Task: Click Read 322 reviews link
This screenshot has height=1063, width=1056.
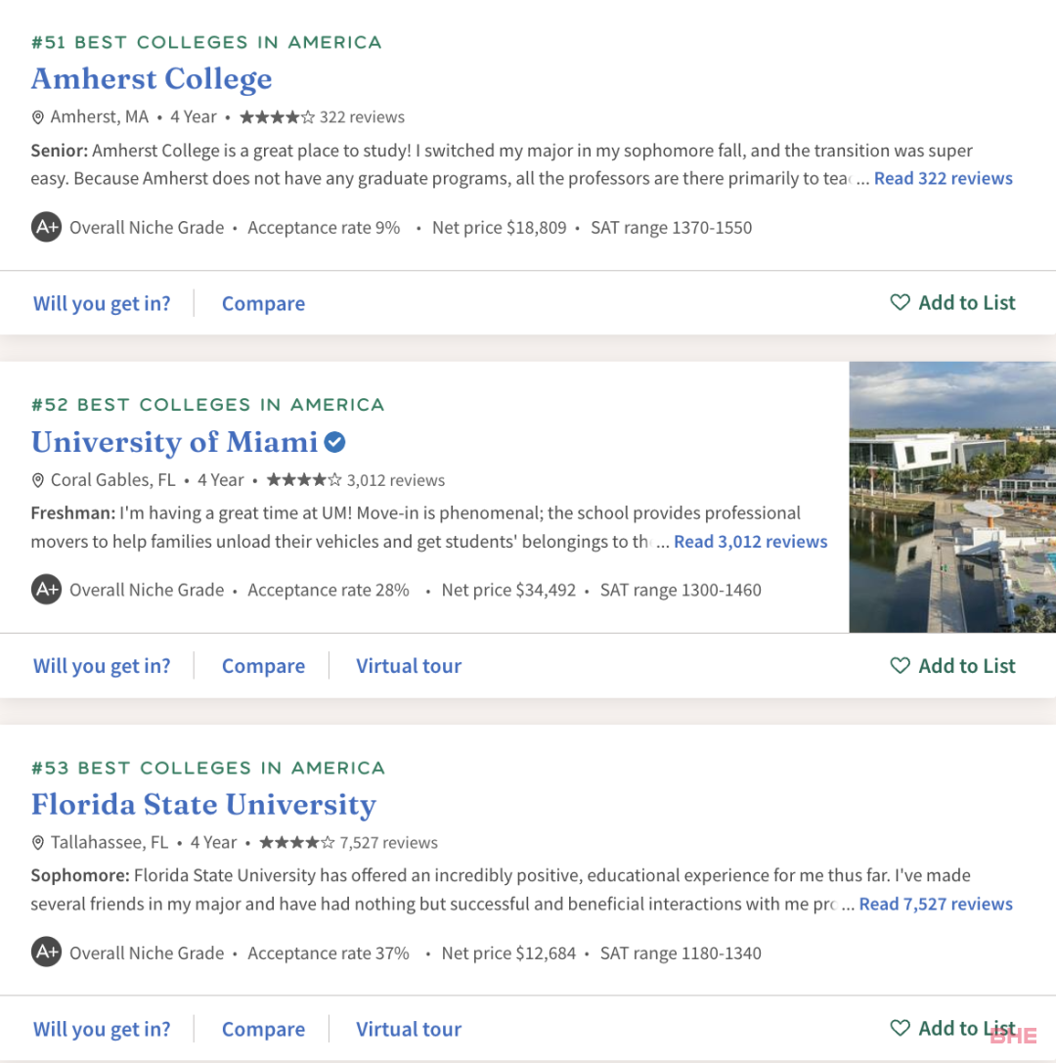Action: coord(943,178)
